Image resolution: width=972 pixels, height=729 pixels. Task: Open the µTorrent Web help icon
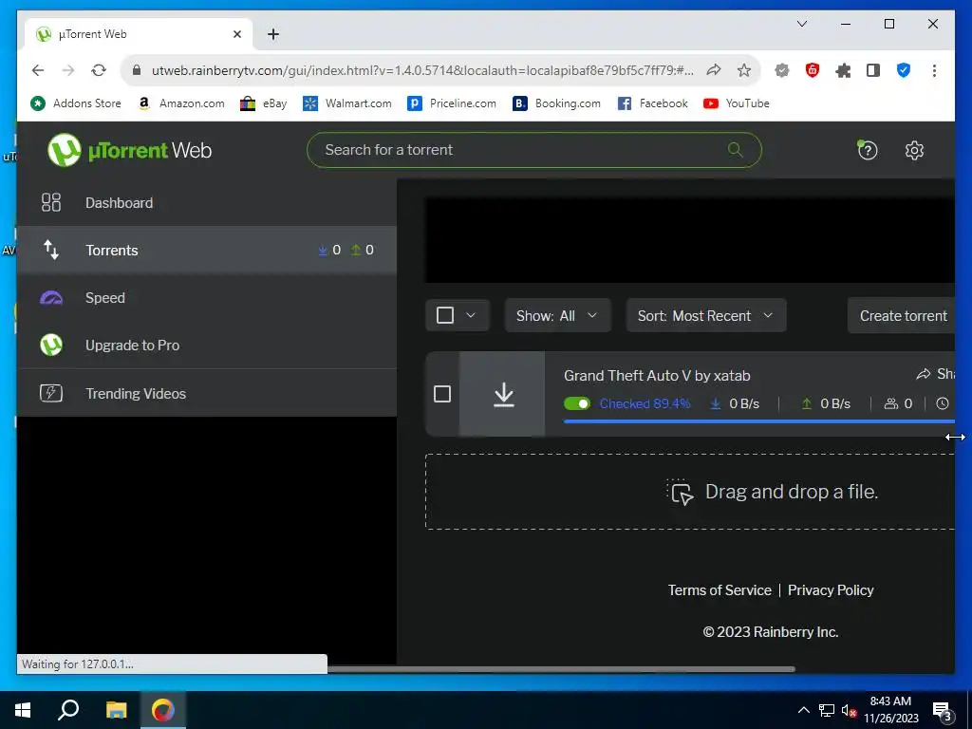point(868,150)
